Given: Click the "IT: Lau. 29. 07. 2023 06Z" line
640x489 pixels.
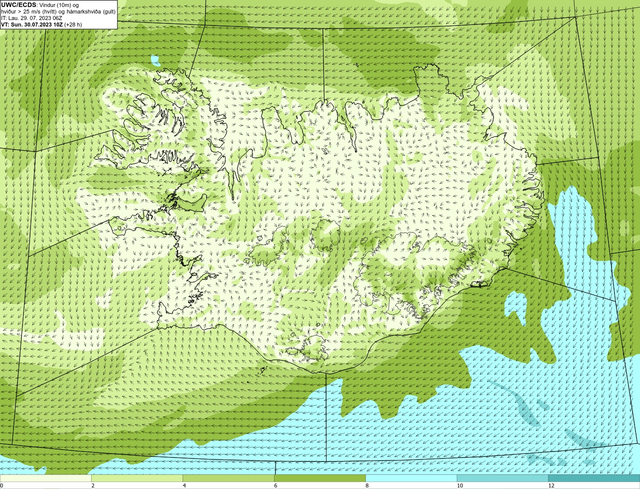Looking at the screenshot, I should pyautogui.click(x=31, y=18).
